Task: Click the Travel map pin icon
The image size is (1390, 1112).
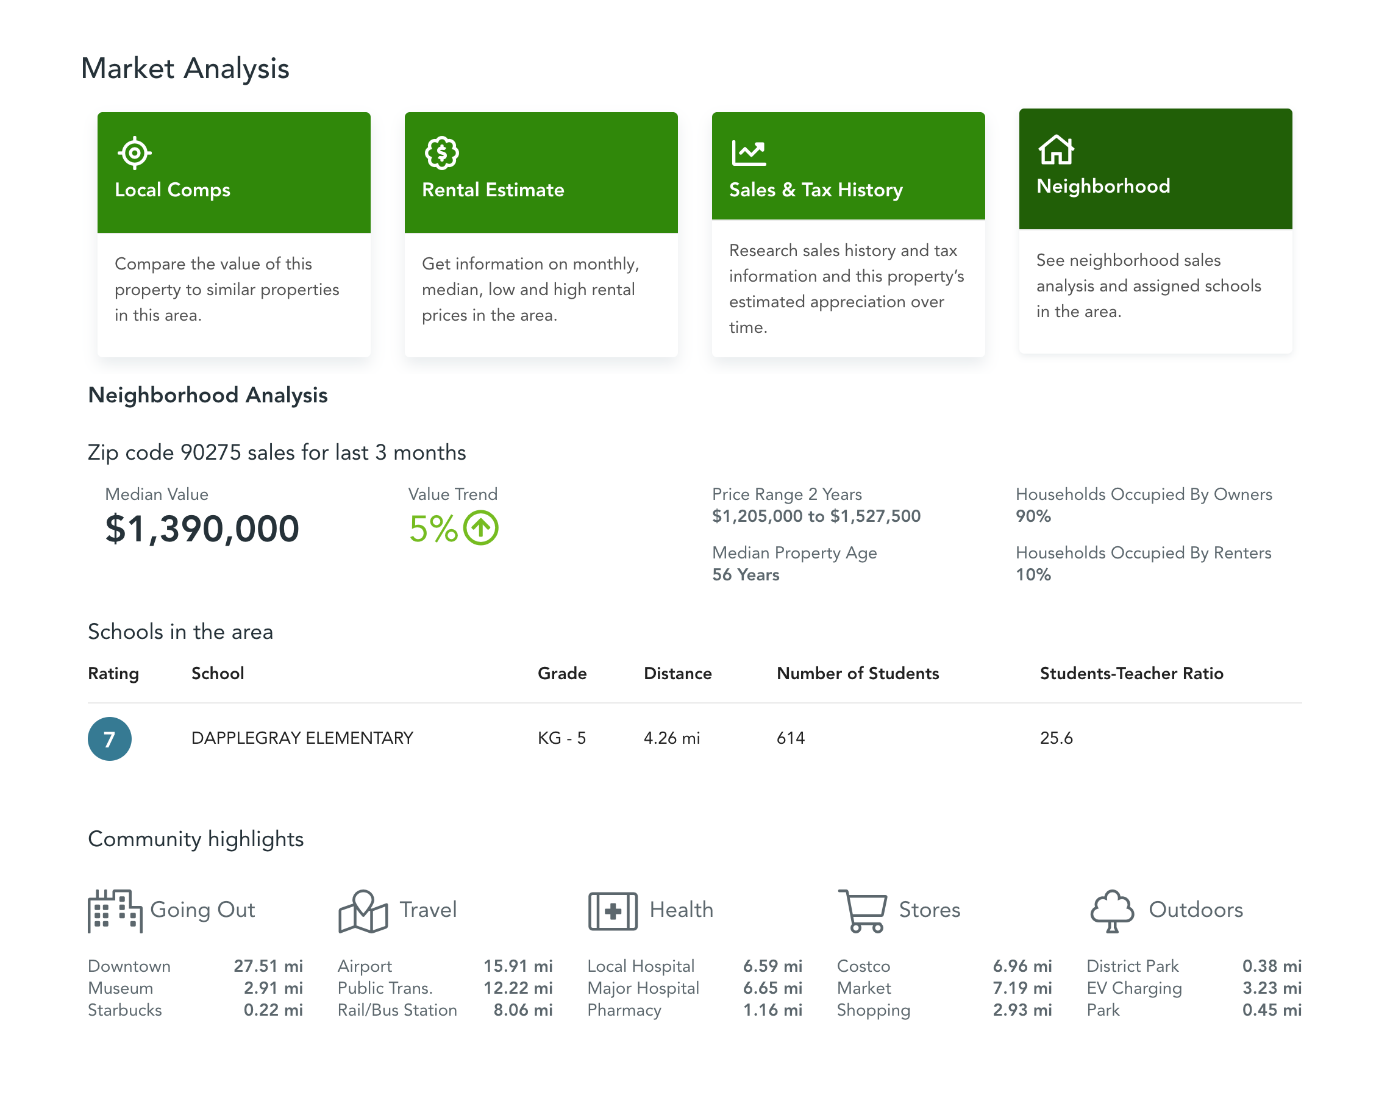Action: point(363,910)
